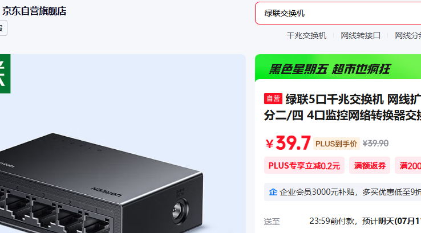Open the 千兆交换机 search suggestion
The height and width of the screenshot is (233, 421).
click(x=306, y=35)
